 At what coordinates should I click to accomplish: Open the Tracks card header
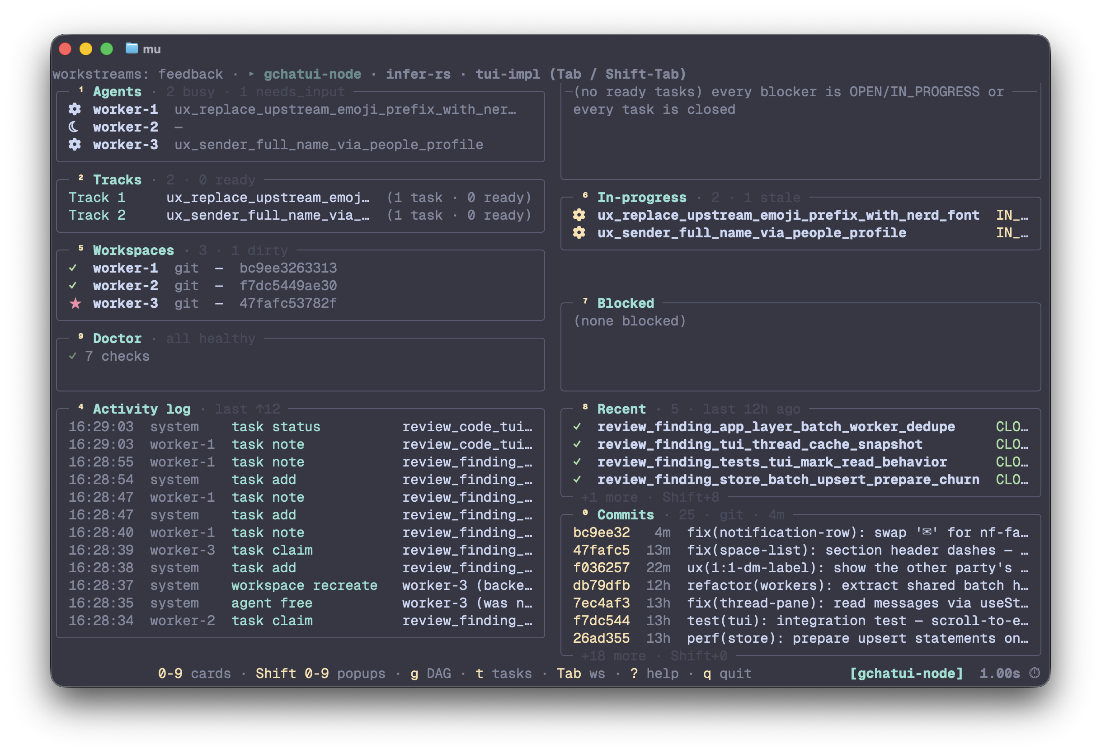point(117,180)
